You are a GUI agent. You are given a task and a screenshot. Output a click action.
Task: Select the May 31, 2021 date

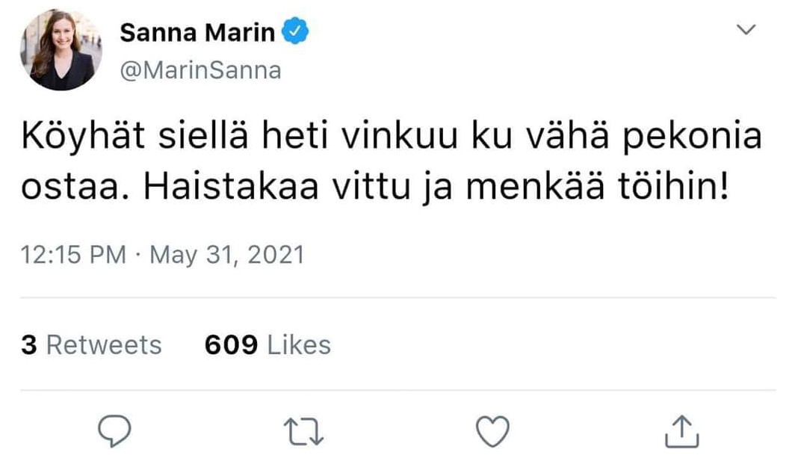(227, 255)
